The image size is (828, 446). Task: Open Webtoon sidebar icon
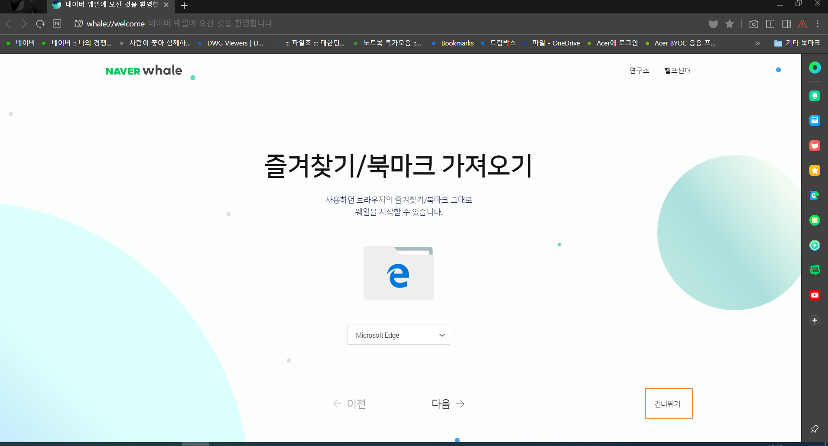click(x=815, y=270)
